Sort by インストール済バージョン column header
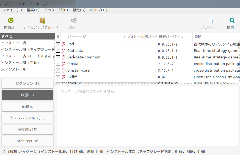 point(139,37)
